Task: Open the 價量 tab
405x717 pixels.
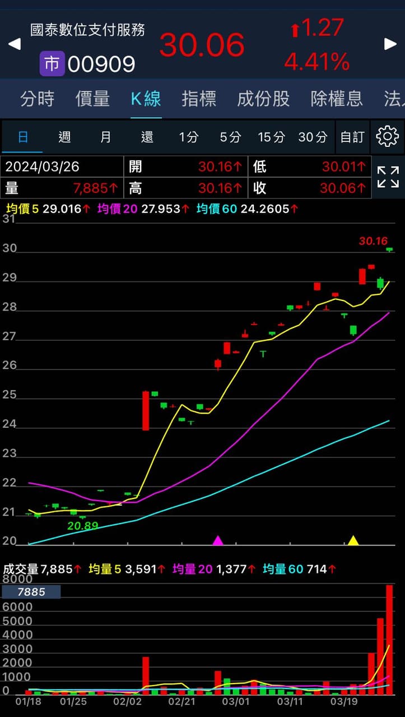Action: 92,99
